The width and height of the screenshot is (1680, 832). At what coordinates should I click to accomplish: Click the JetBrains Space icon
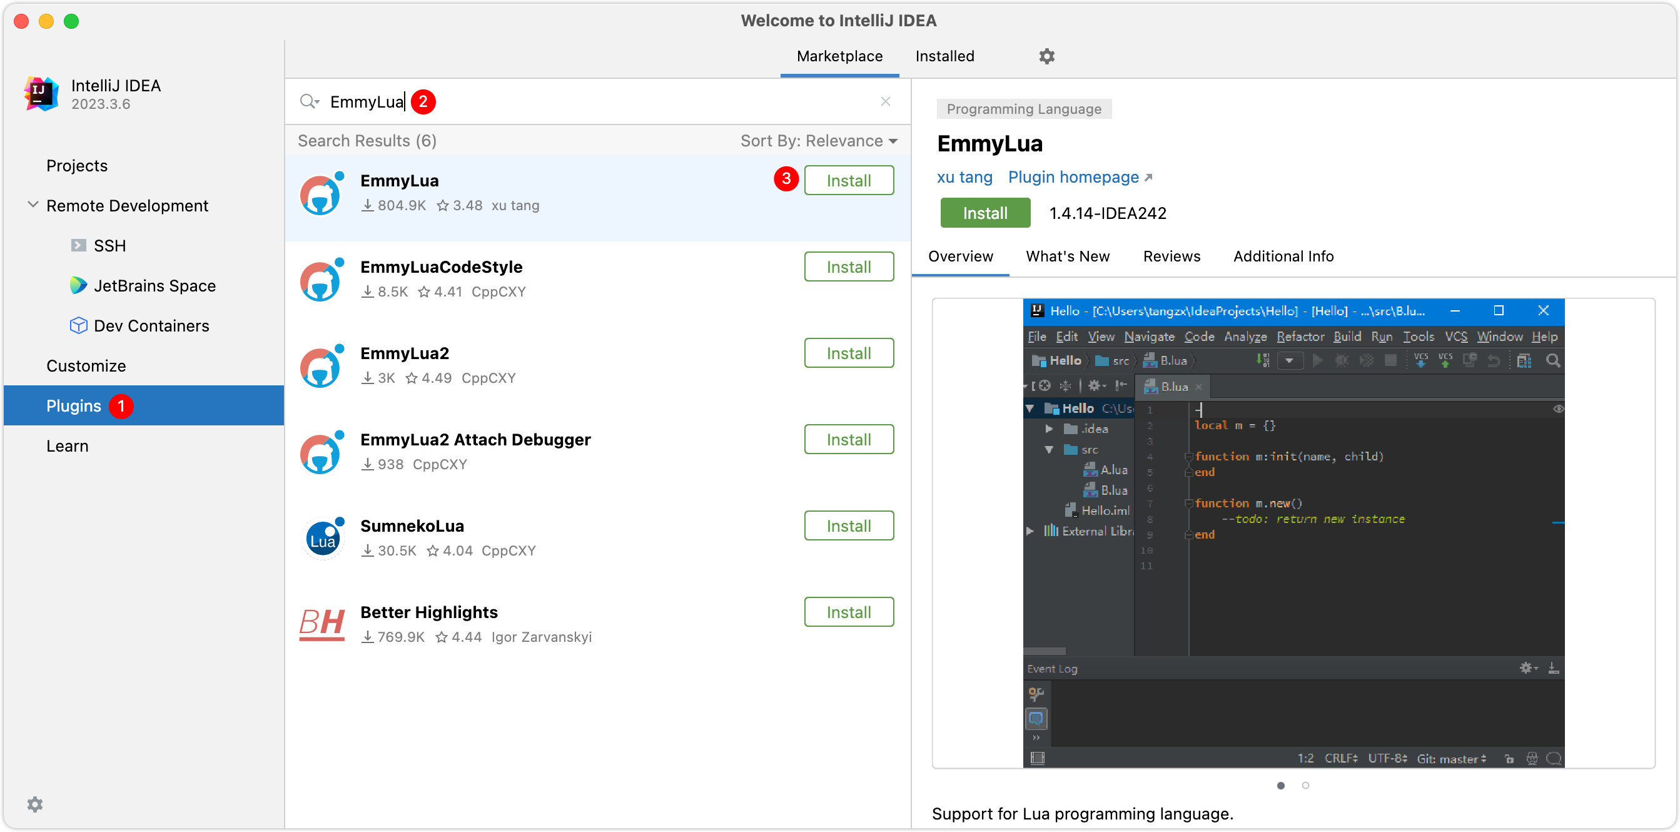point(78,286)
